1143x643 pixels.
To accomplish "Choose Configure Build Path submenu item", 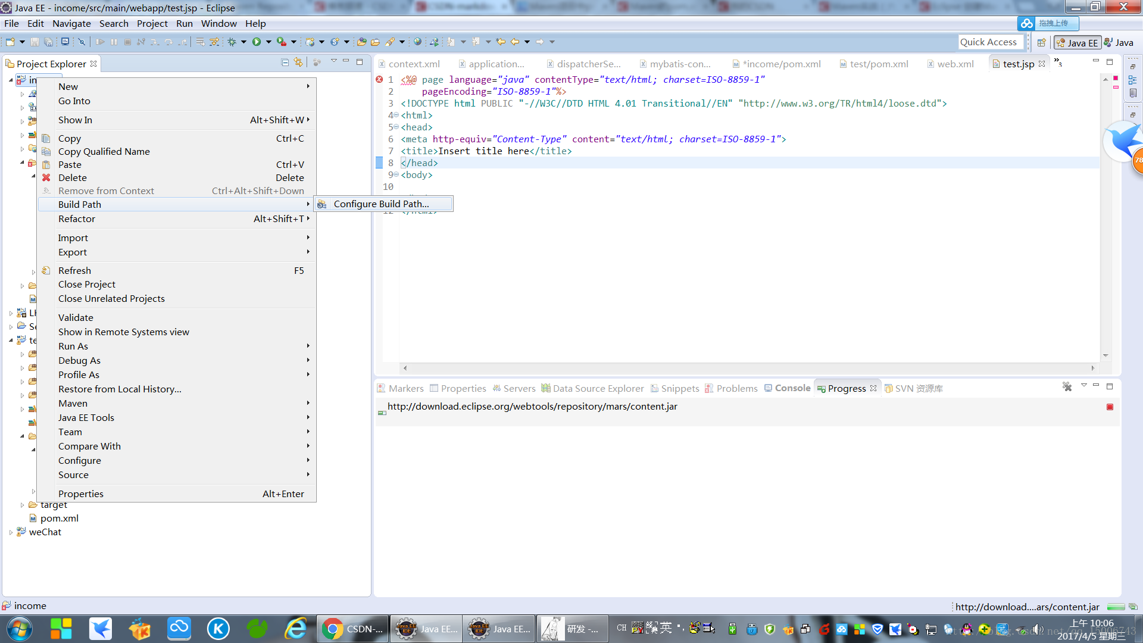I will click(384, 204).
